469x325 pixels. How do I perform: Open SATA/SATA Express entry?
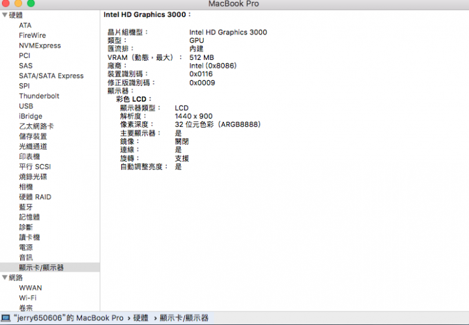(51, 76)
